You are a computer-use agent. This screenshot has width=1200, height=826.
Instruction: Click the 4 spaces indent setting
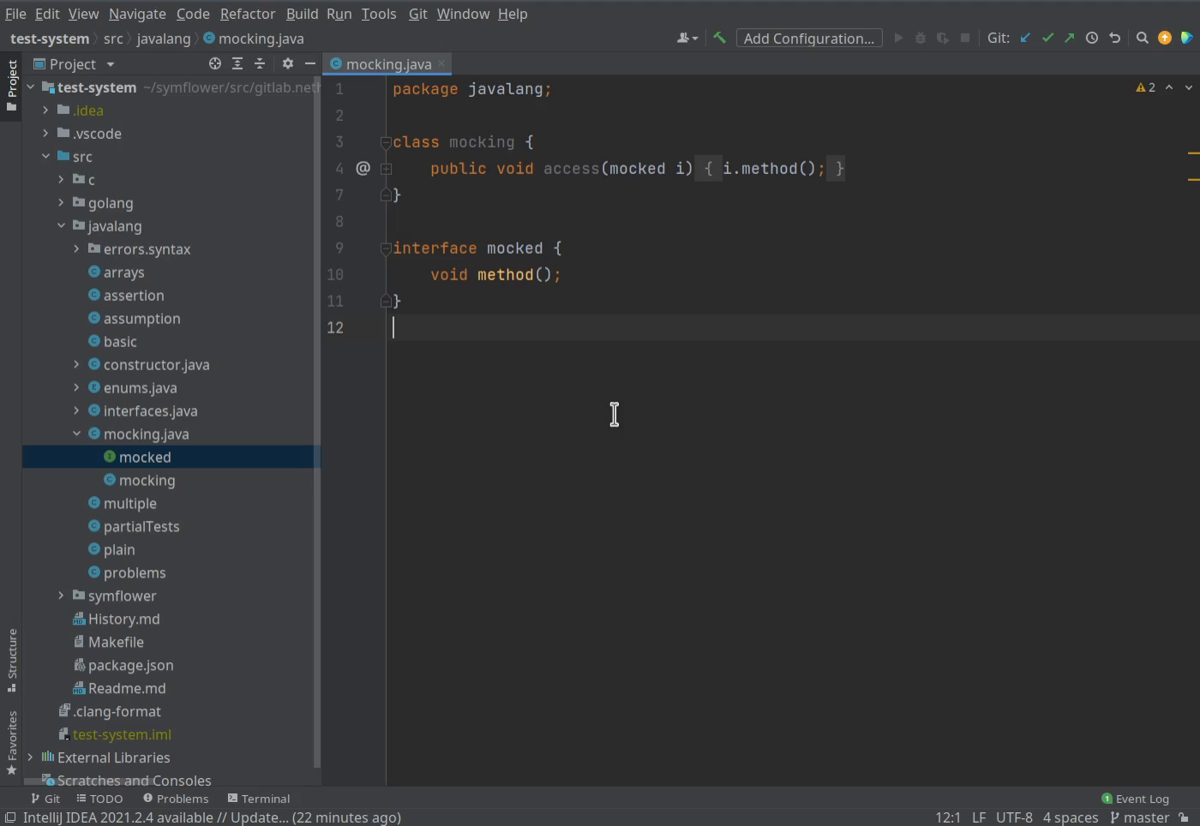coord(1071,817)
